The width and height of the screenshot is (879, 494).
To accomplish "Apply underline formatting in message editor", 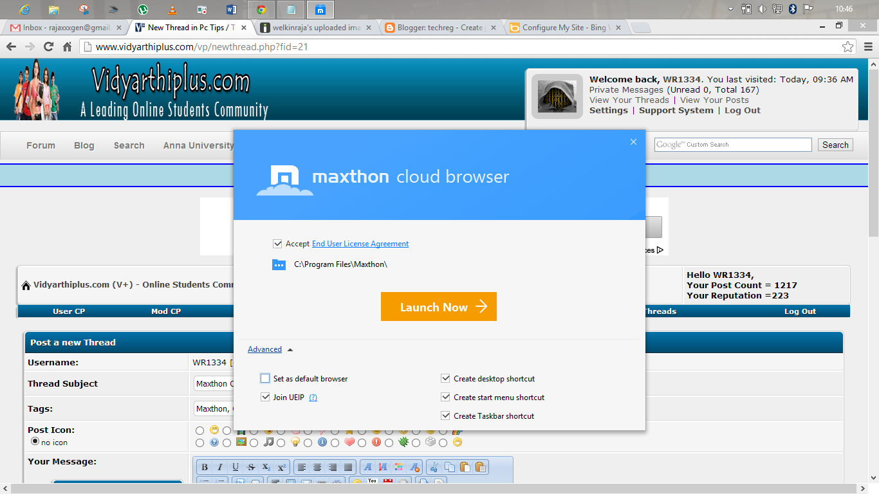I will tap(236, 468).
